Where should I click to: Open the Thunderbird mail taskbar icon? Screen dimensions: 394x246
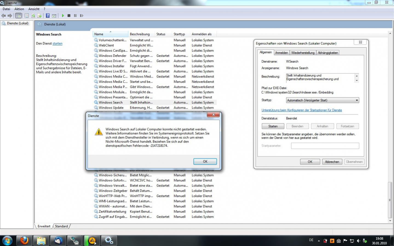[58, 241]
